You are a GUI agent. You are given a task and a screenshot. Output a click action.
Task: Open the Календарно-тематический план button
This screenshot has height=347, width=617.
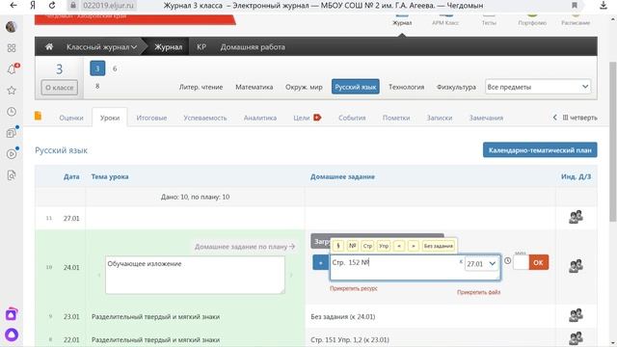[x=540, y=150]
